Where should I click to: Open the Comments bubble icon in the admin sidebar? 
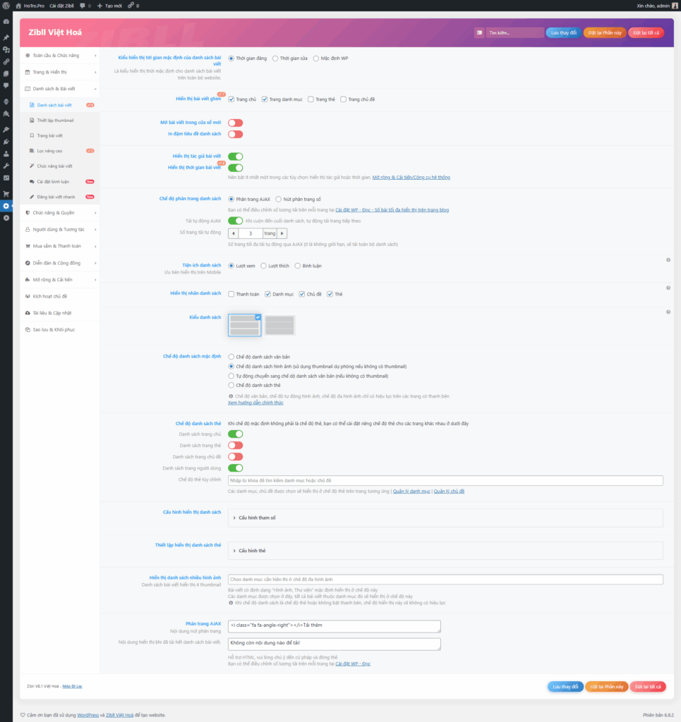tap(6, 85)
